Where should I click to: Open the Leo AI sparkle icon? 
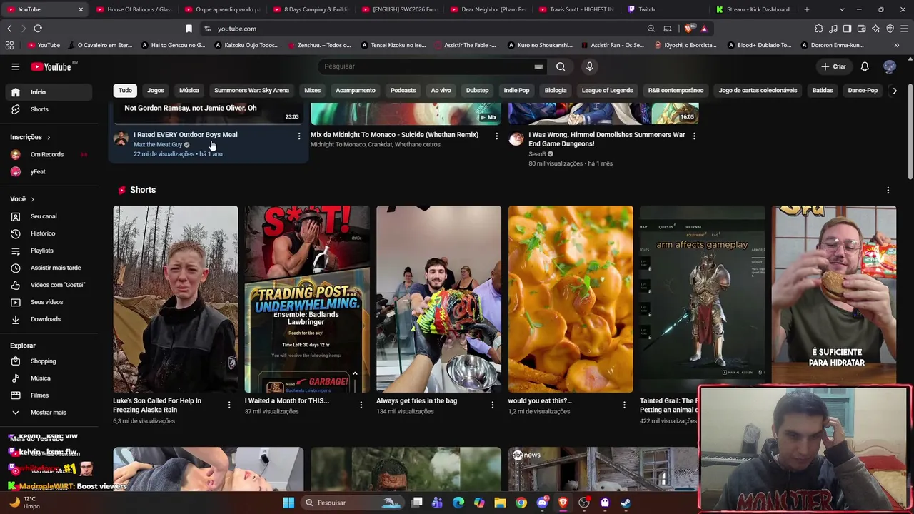[x=875, y=29]
